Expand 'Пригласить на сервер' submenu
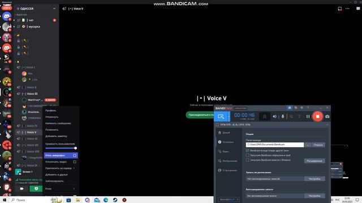Screen dimensions: 362x203 [61, 168]
